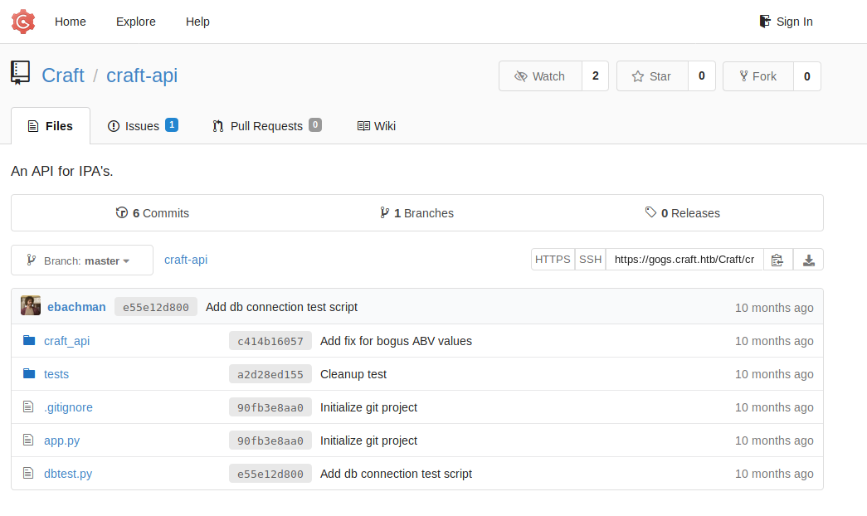Click ebachman's avatar thumbnail
867x516 pixels.
31,306
